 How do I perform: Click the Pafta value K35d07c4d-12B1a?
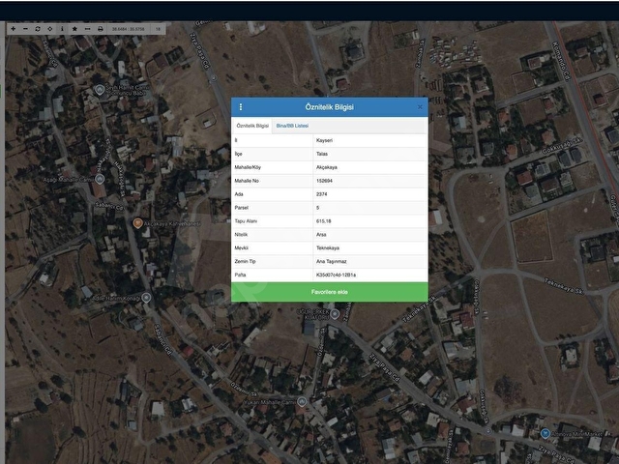click(369, 275)
